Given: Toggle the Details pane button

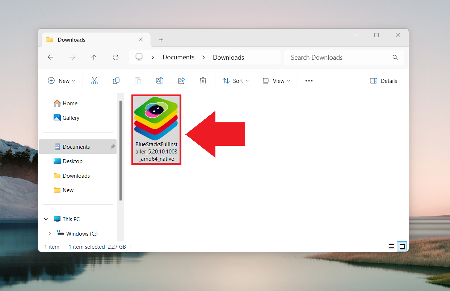Looking at the screenshot, I should (x=384, y=81).
